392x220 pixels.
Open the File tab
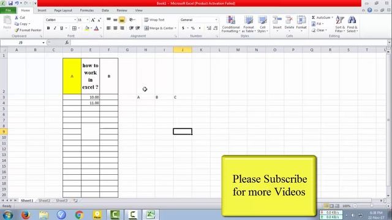8,10
